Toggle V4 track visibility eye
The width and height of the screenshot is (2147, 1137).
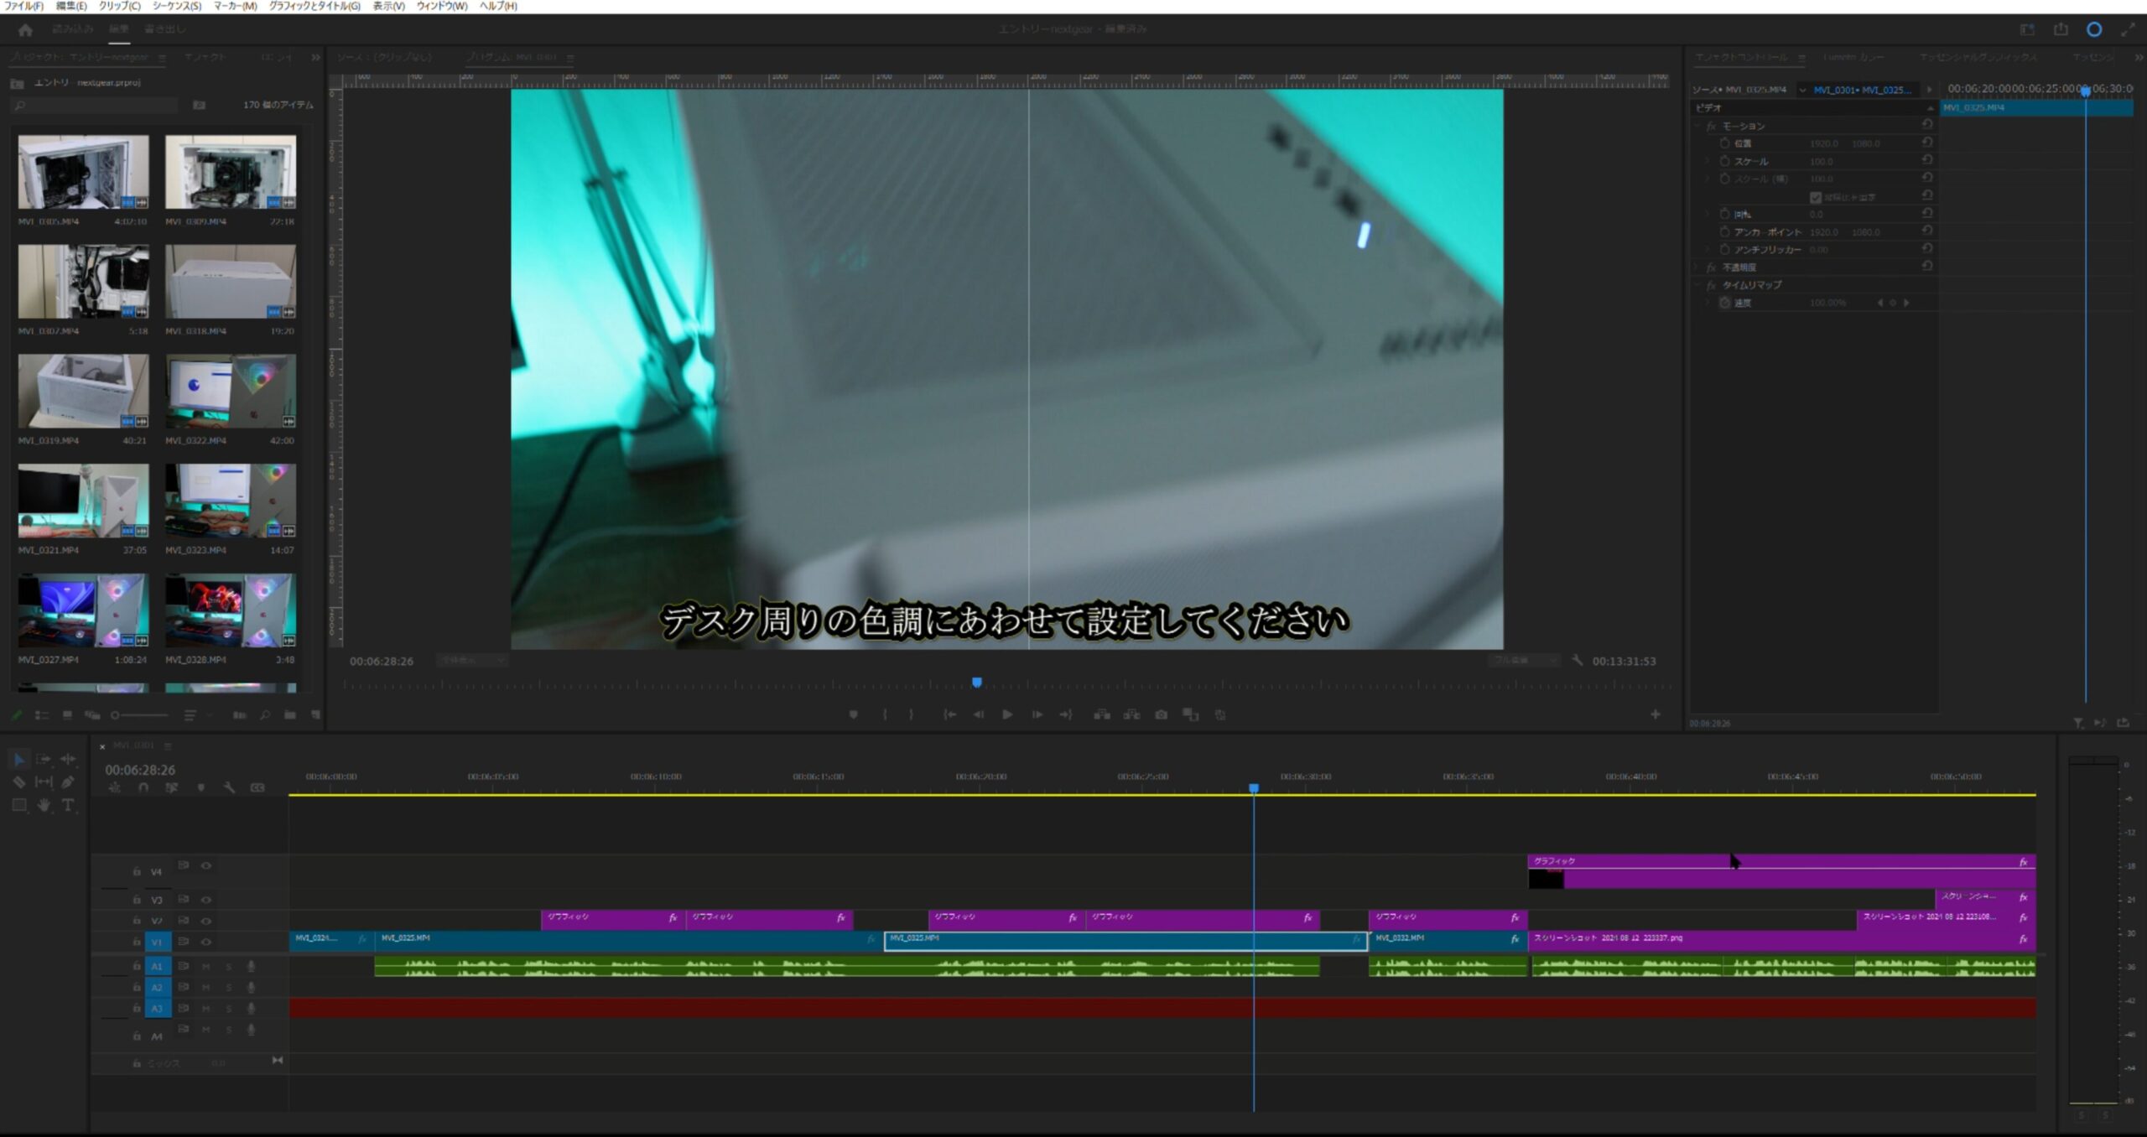click(x=205, y=865)
